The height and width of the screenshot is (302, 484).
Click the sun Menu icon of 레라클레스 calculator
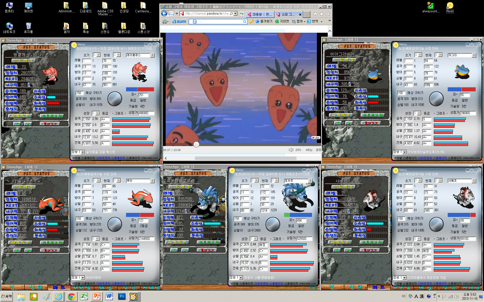(x=74, y=45)
